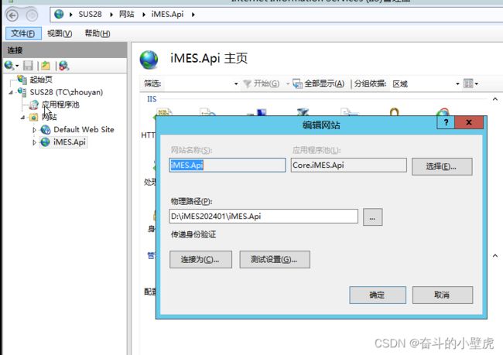Viewport: 503px width, 355px height.
Task: Click the arrow after iMES.Api in breadcrumb
Action: (x=193, y=15)
